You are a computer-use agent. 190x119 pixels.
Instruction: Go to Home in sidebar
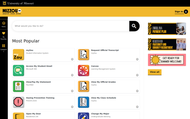click(x=4, y=24)
